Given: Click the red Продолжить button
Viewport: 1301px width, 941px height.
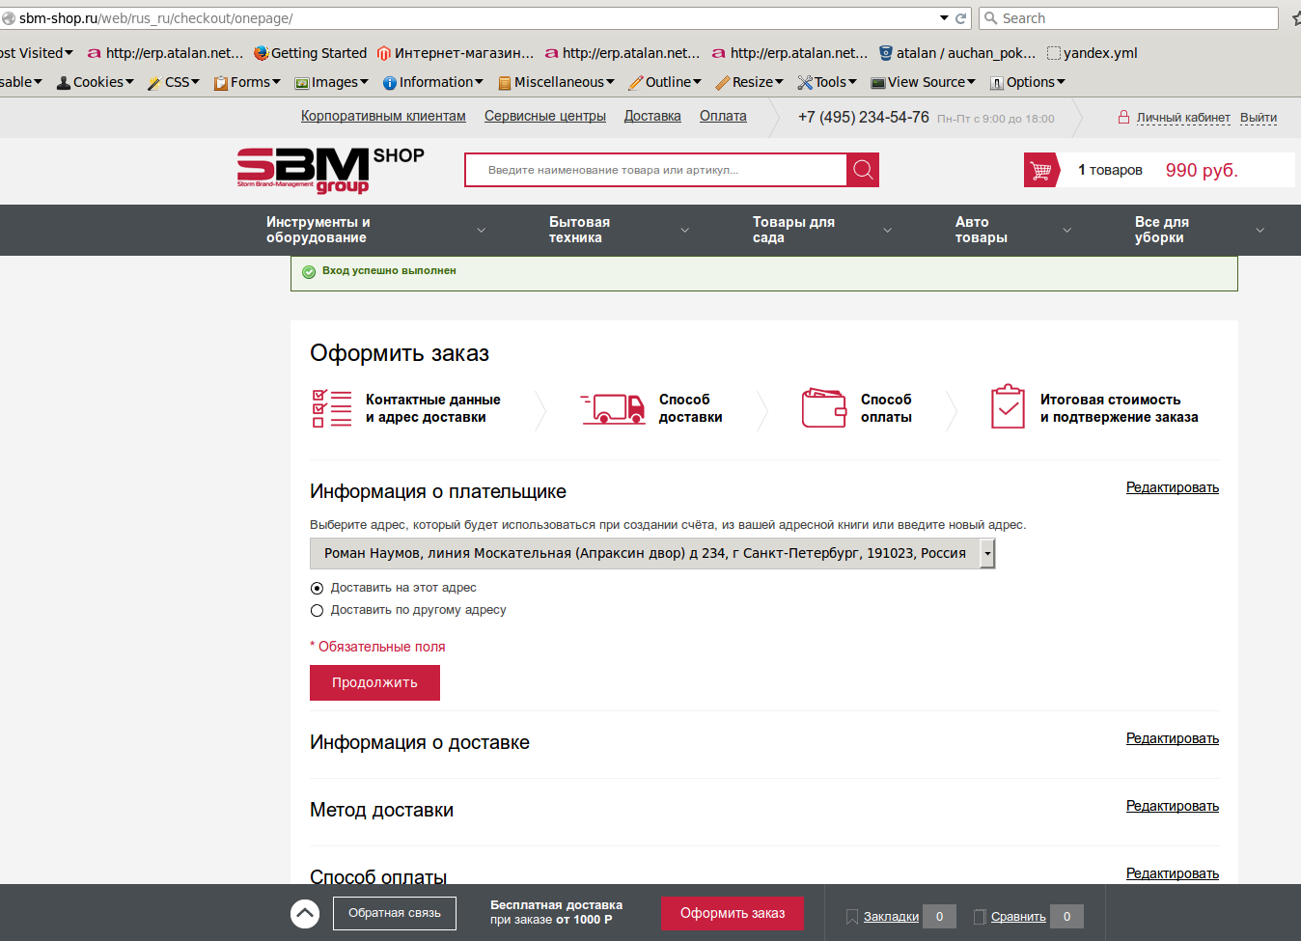Looking at the screenshot, I should point(374,682).
